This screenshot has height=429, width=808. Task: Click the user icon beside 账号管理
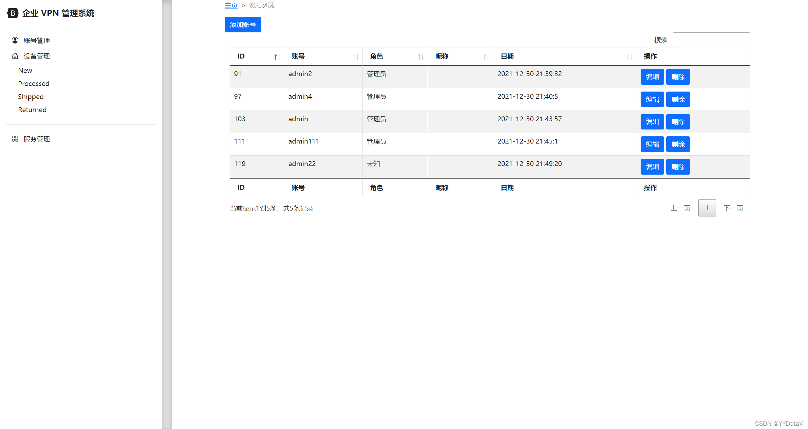[15, 40]
